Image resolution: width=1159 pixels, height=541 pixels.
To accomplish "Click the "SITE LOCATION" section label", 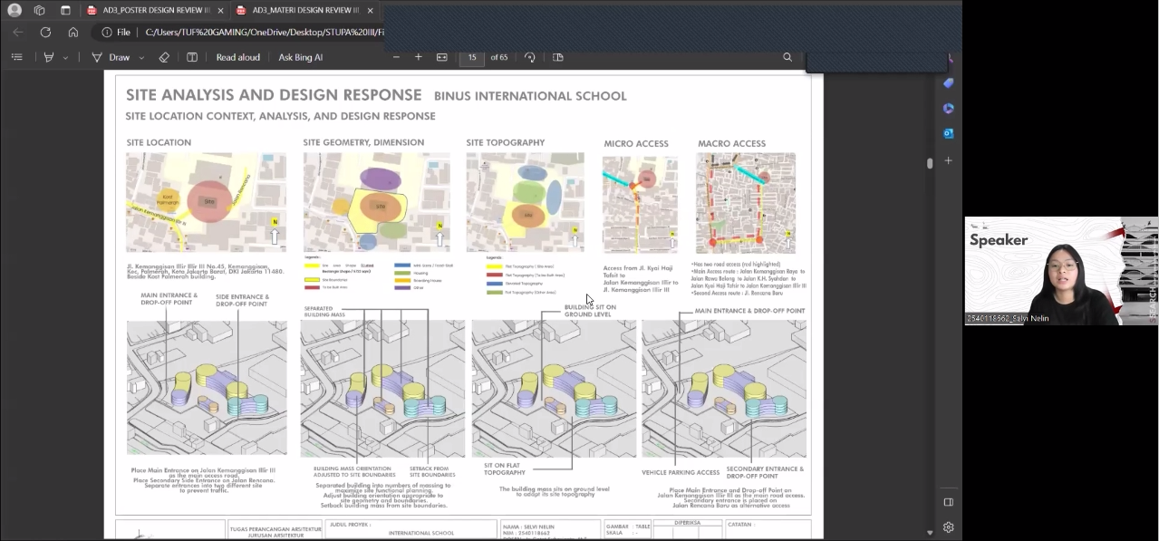I will (x=159, y=142).
